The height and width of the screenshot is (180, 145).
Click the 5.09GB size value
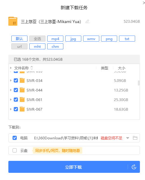click(x=120, y=81)
